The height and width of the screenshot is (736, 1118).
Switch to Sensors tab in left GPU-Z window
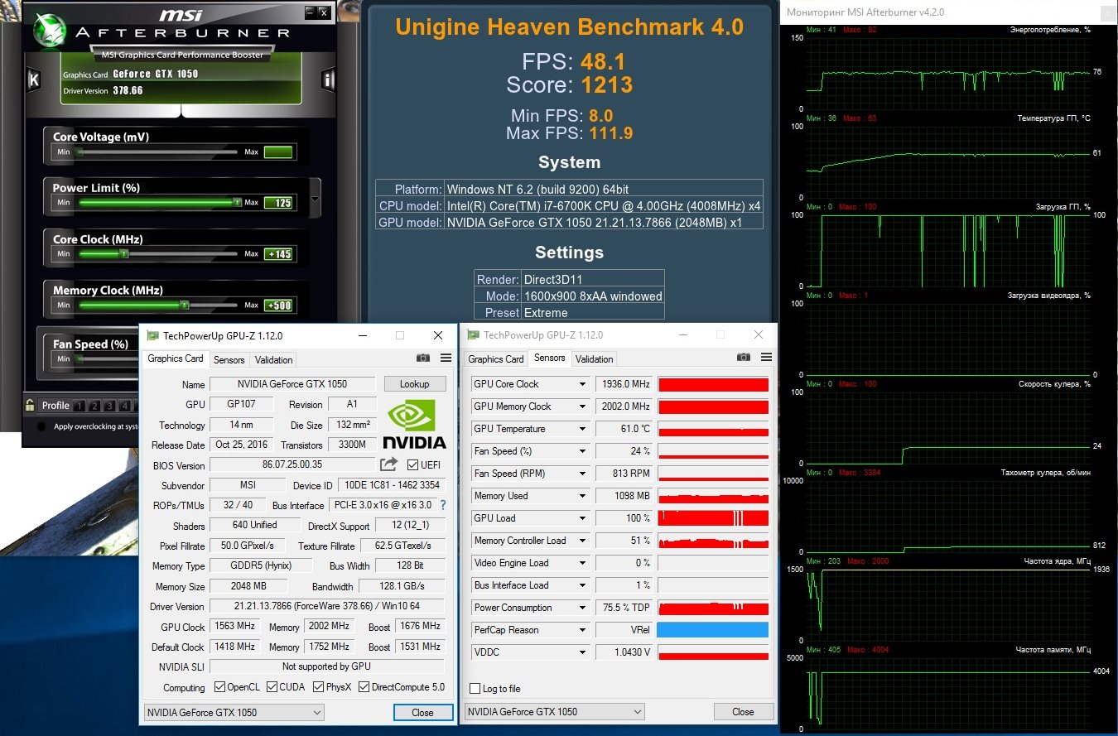229,359
